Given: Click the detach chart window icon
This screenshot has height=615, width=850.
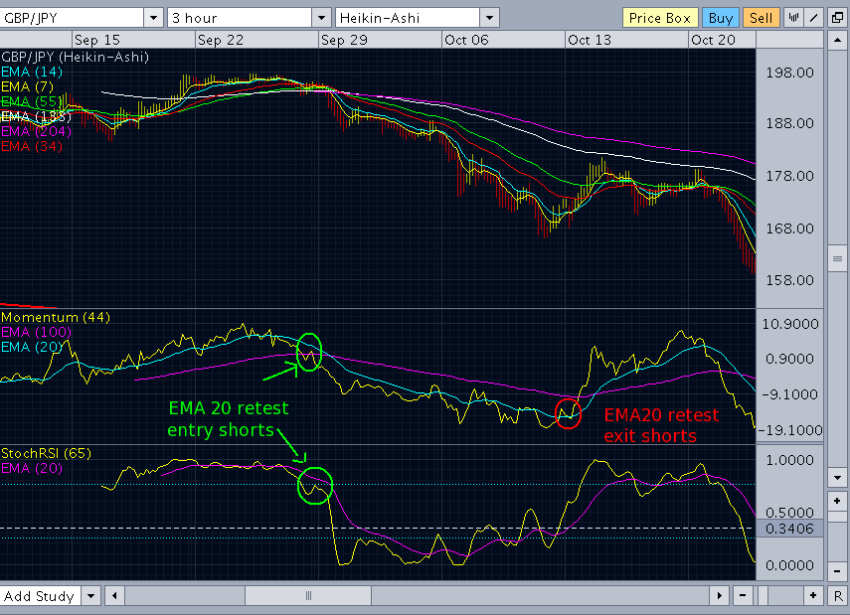Looking at the screenshot, I should point(837,18).
